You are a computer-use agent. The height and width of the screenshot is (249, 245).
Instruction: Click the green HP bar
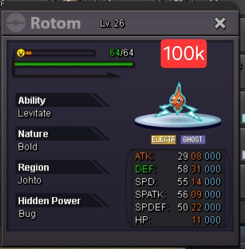pos(74,64)
